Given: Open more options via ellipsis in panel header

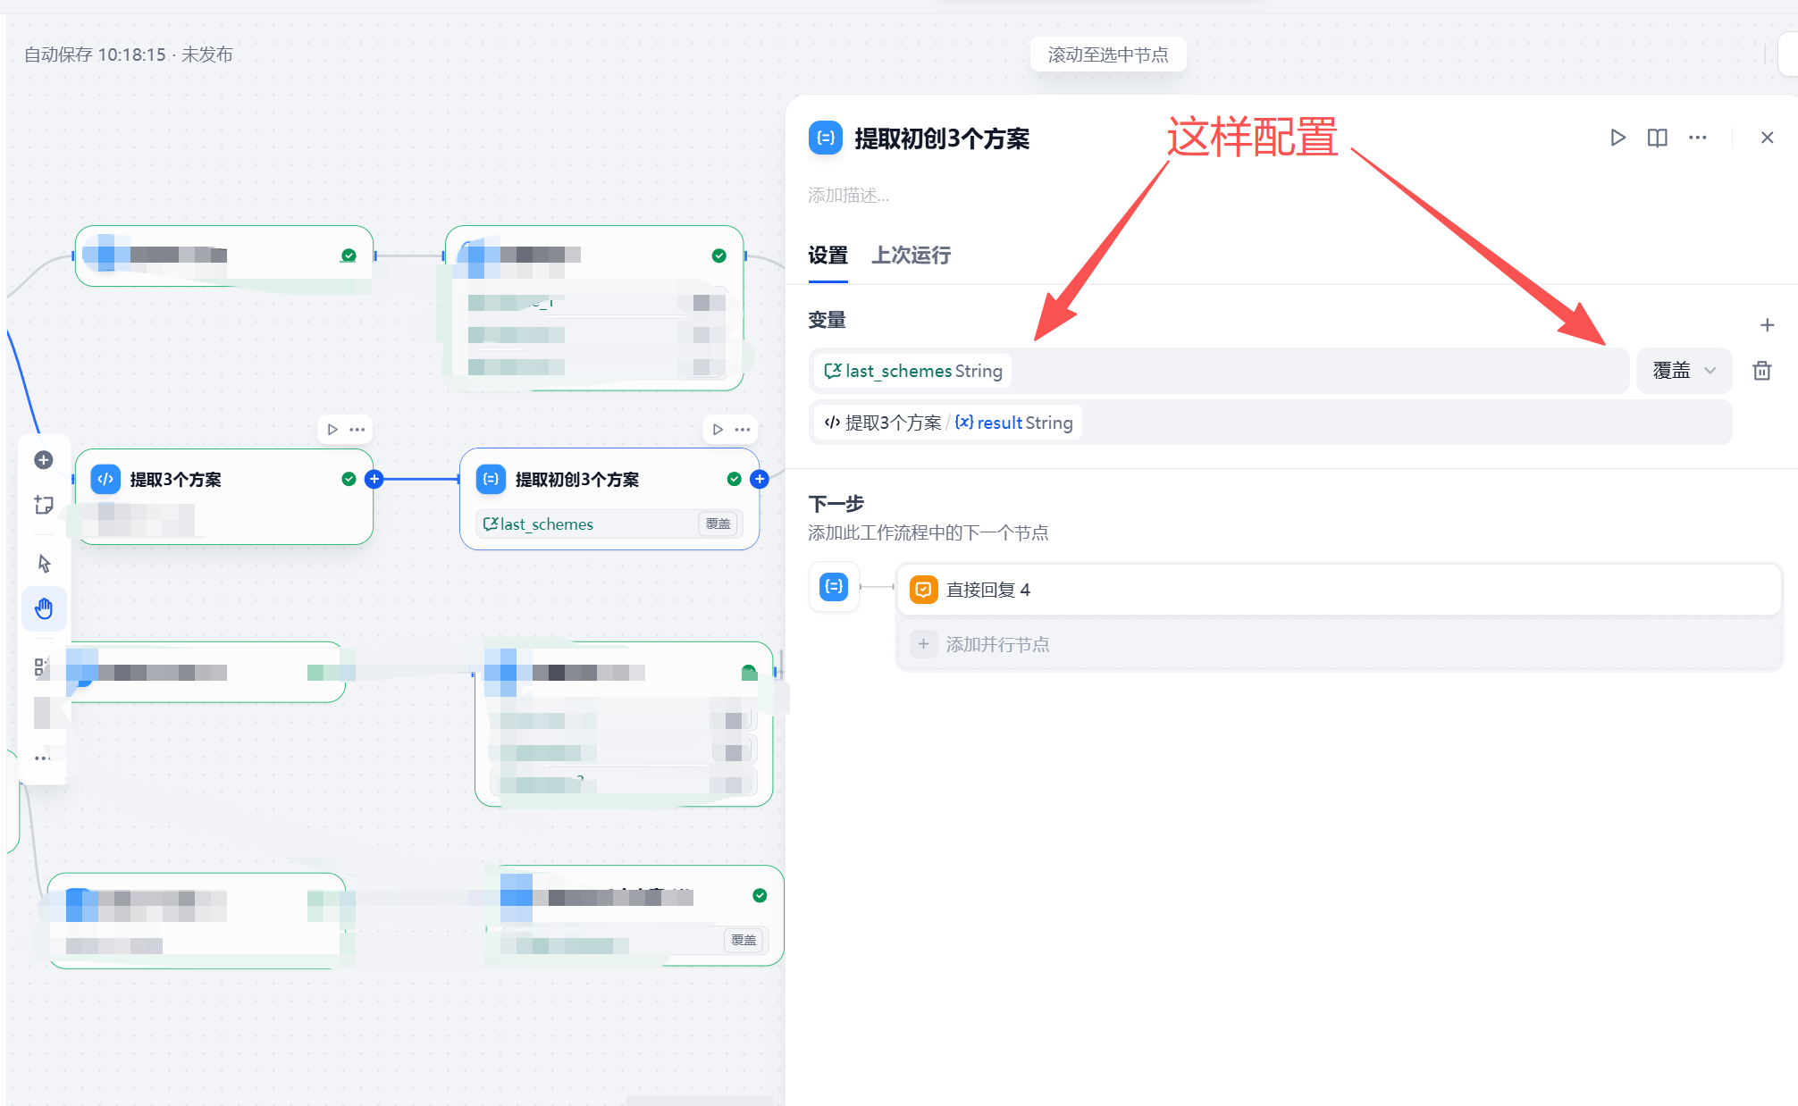Looking at the screenshot, I should pyautogui.click(x=1698, y=138).
